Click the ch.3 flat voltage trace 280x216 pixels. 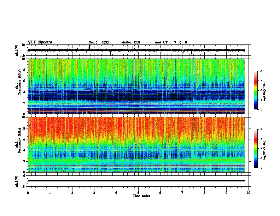(x=136, y=181)
